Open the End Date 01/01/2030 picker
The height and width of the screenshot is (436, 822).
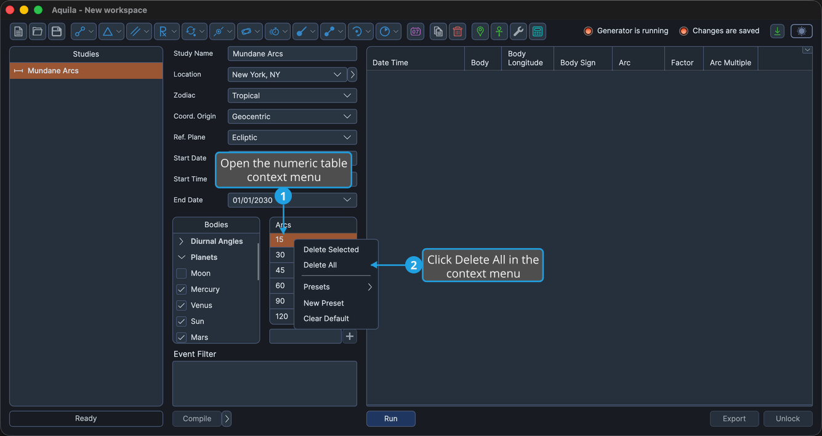pos(292,200)
